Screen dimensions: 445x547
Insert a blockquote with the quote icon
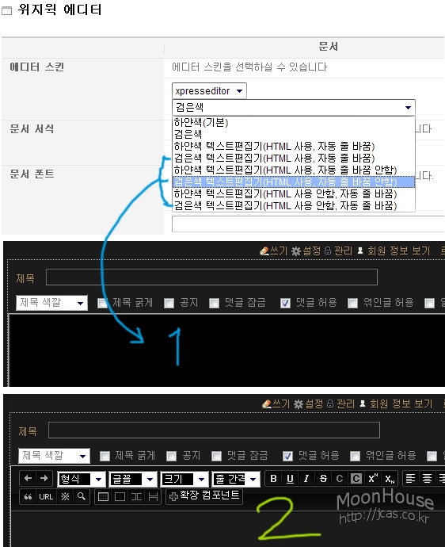(29, 497)
